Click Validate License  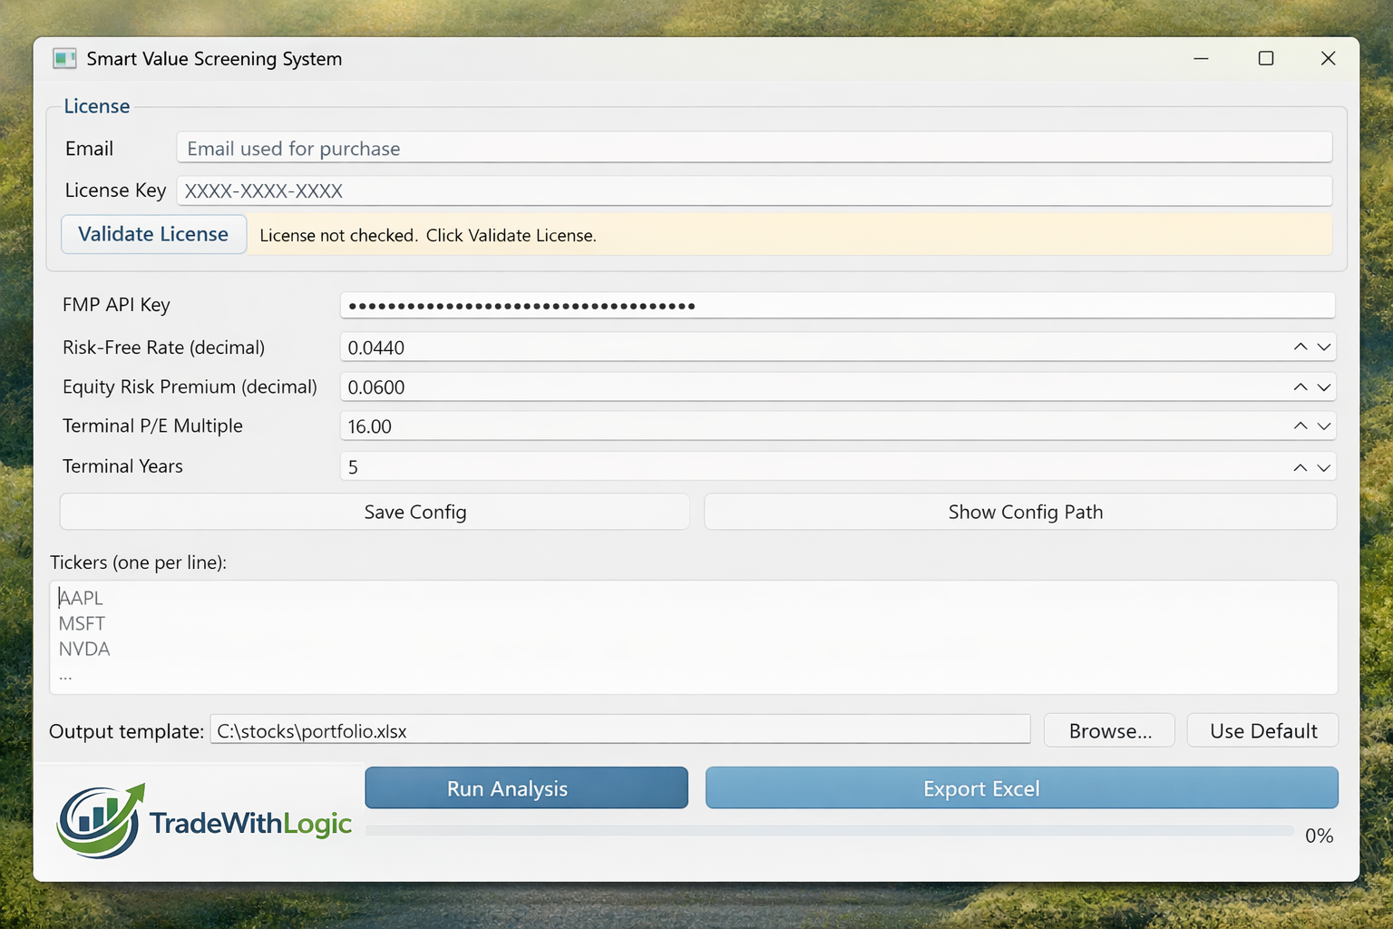click(153, 234)
